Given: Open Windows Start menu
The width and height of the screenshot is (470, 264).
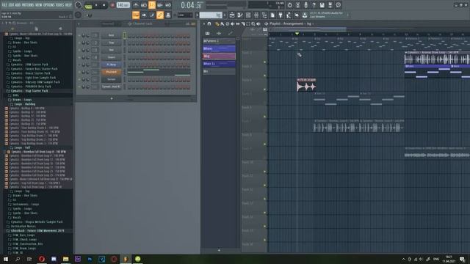Looking at the screenshot, I should (x=6, y=259).
